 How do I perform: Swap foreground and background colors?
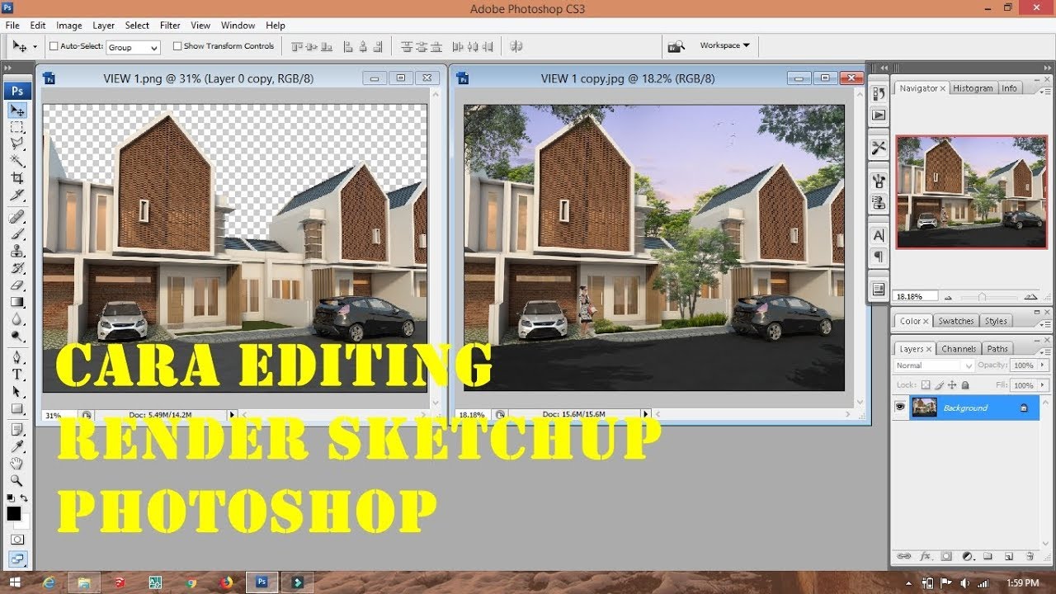coord(24,498)
